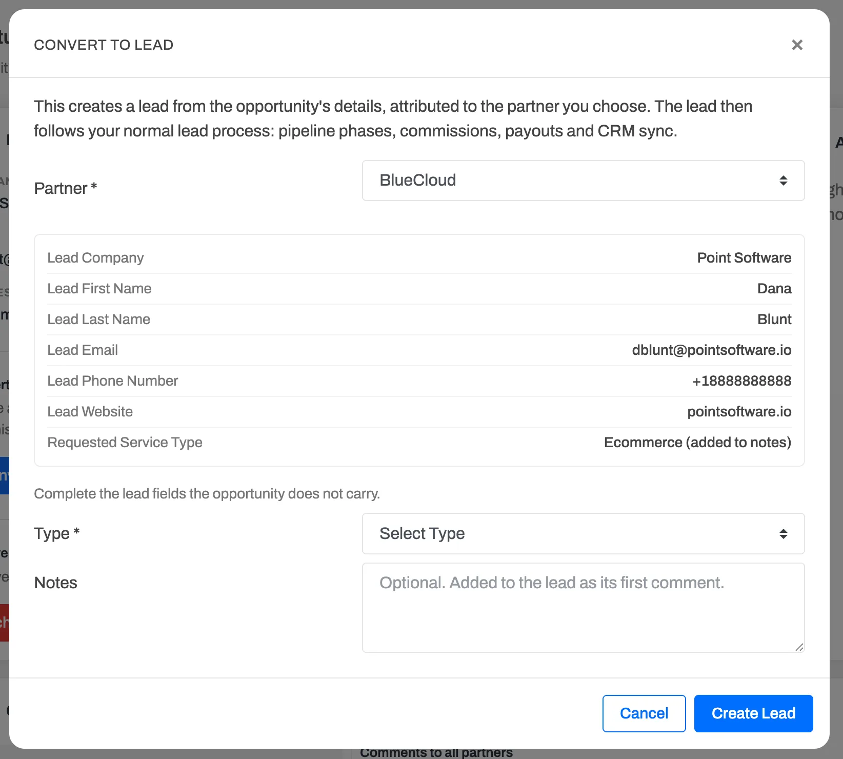Image resolution: width=843 pixels, height=759 pixels.
Task: Click the Type * field label
Action: pyautogui.click(x=56, y=534)
